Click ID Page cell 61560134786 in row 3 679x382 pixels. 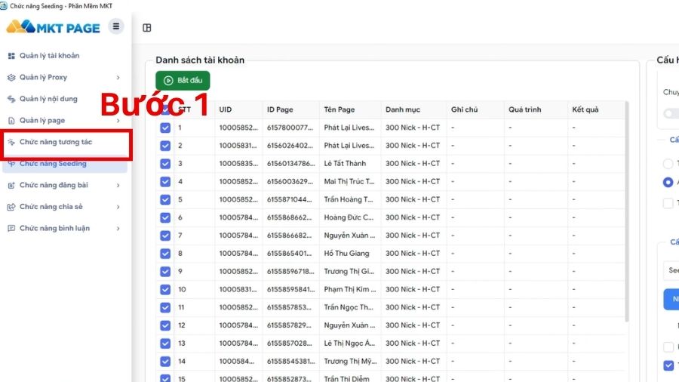[x=290, y=164]
